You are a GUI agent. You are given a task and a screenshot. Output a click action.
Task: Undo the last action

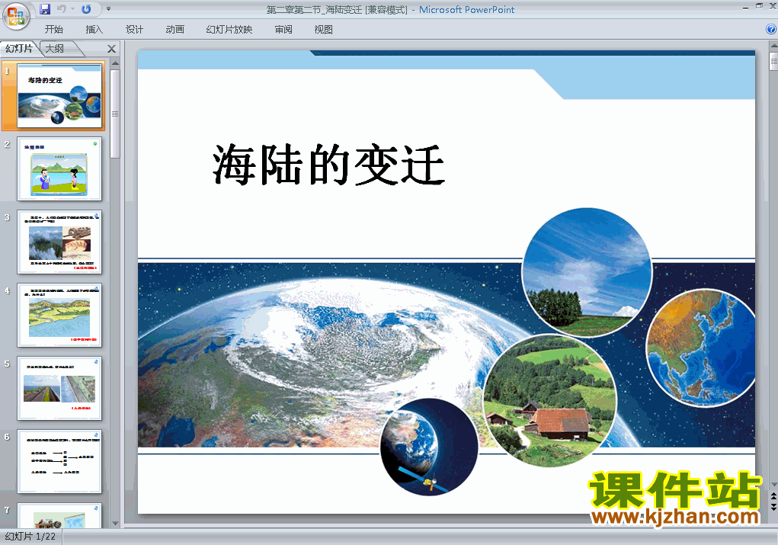(x=62, y=9)
